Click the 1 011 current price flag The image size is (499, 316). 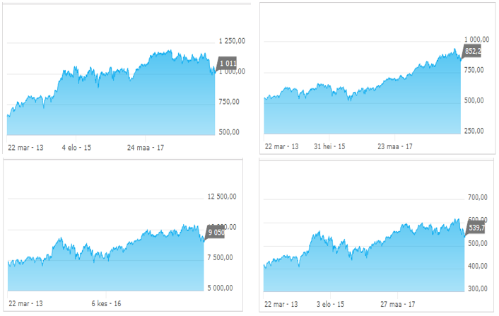click(x=228, y=64)
